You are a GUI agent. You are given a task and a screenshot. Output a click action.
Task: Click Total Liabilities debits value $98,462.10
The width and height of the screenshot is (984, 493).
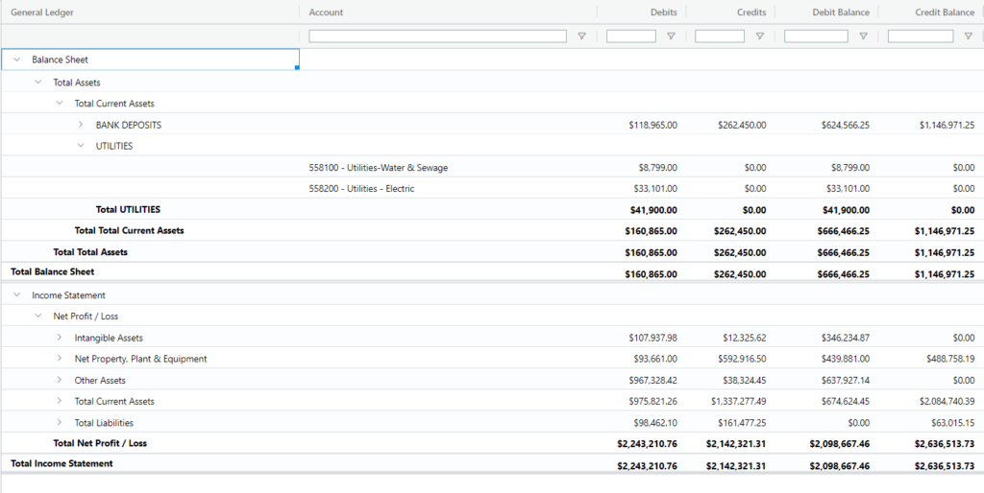655,424
